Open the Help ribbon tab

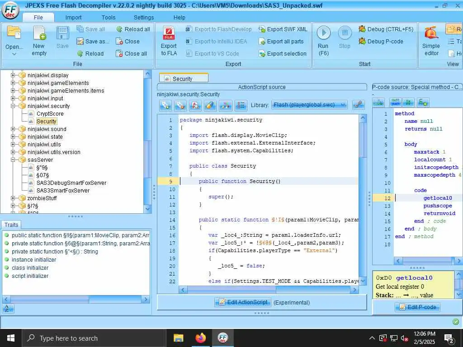coord(179,18)
